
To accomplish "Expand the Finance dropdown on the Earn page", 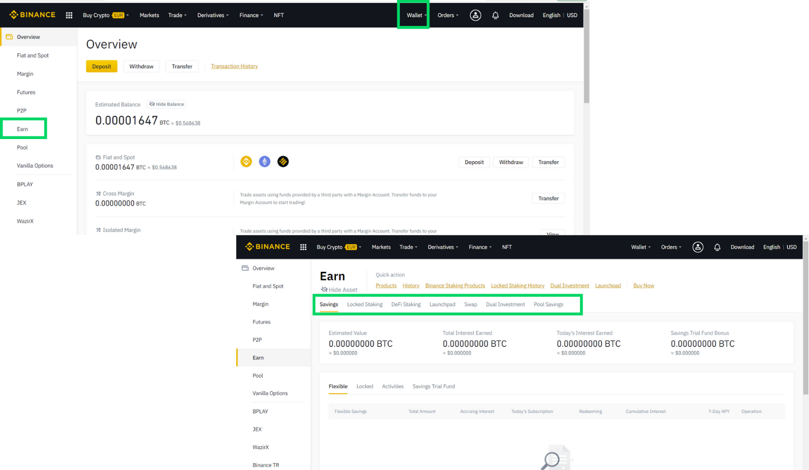I will tap(480, 247).
